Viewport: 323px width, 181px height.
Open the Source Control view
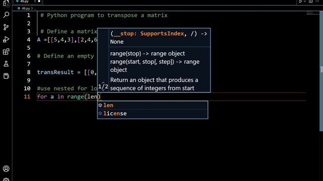[x=6, y=27]
